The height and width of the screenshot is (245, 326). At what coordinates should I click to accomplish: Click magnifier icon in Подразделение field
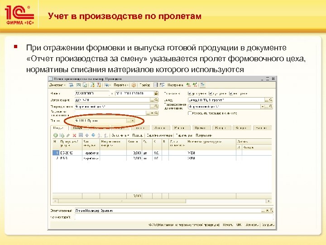156,107
